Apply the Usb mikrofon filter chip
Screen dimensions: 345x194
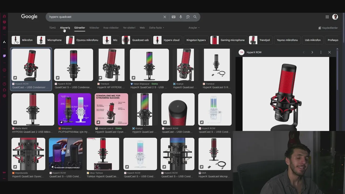point(313,40)
